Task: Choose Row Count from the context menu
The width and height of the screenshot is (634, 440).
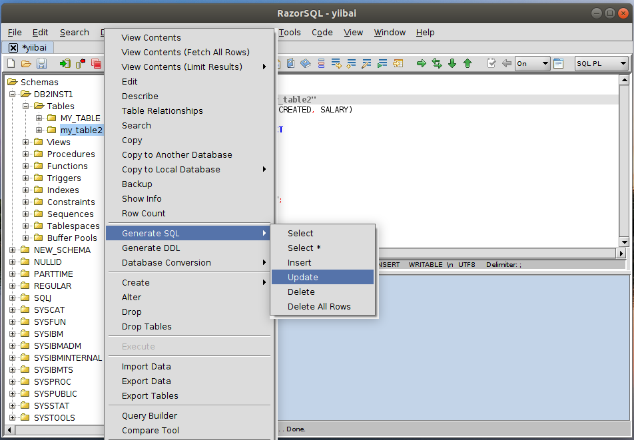Action: tap(189, 213)
